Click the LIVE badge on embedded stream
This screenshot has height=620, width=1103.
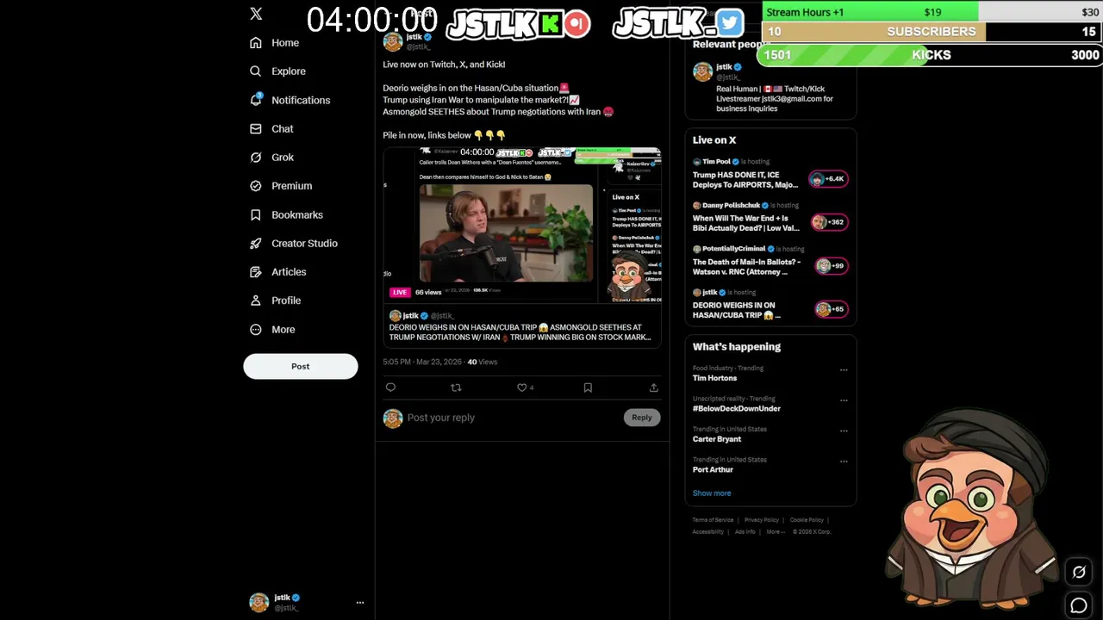tap(400, 293)
